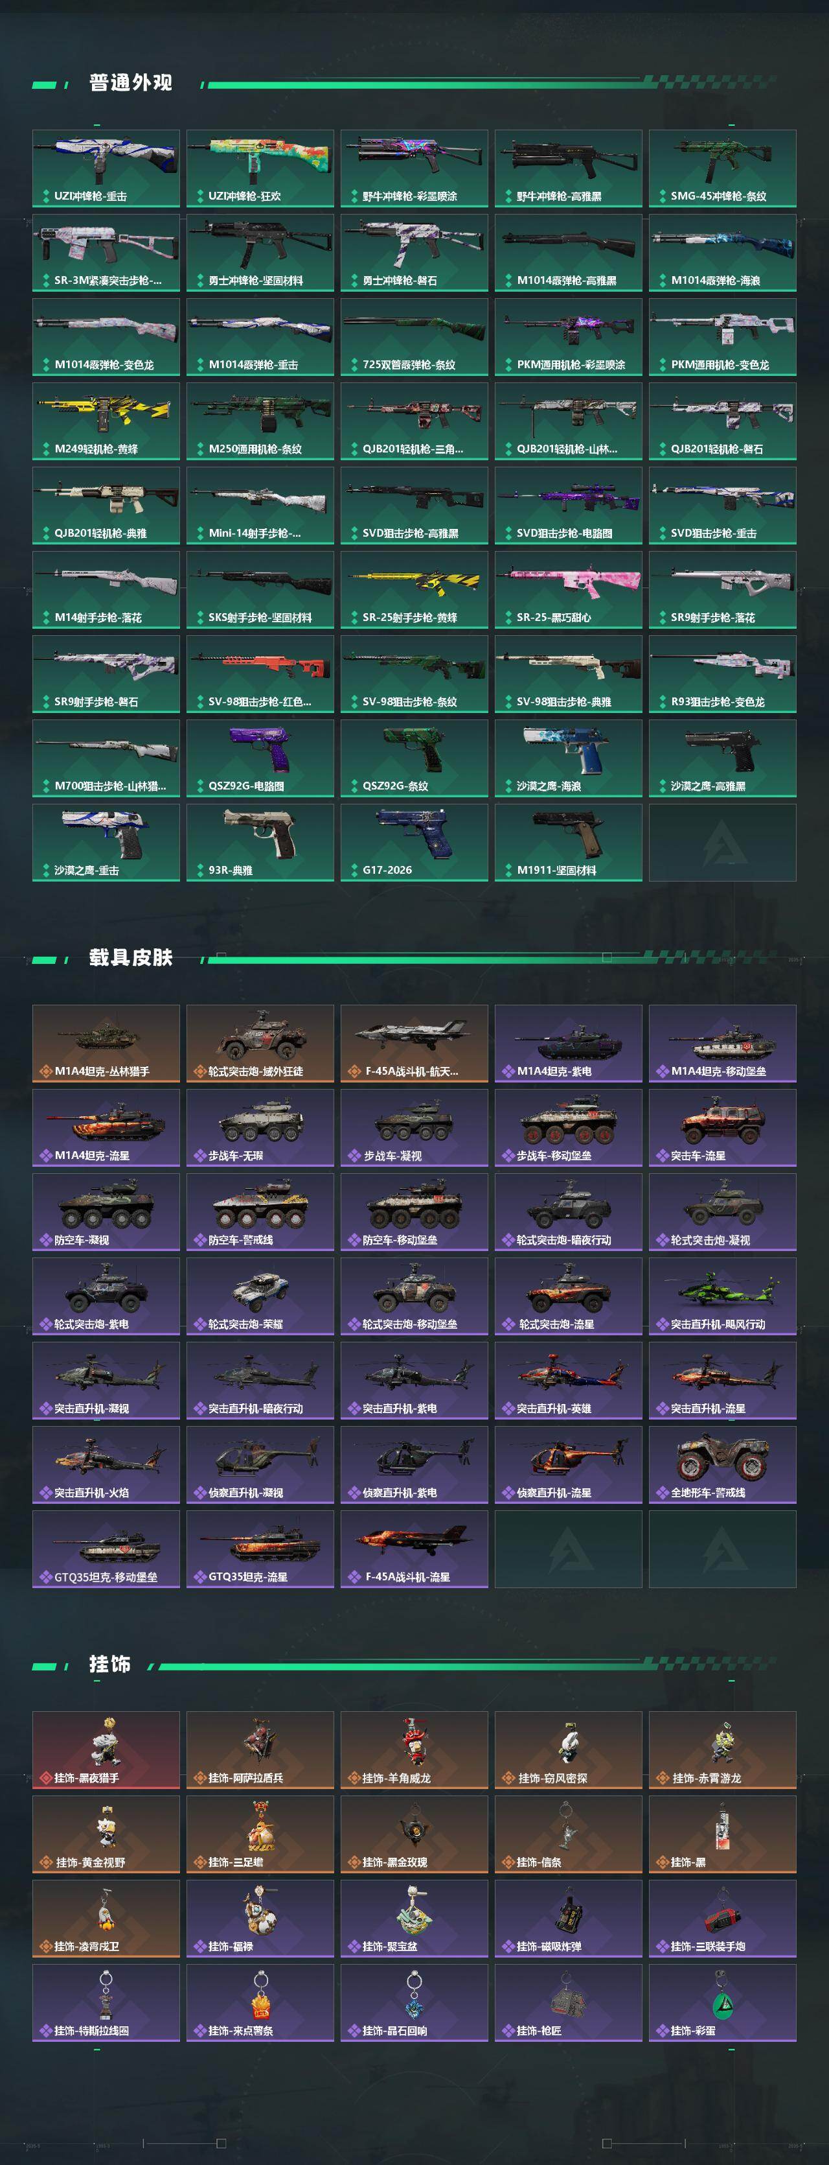This screenshot has height=2165, width=829.
Task: Pick the 挂饰-黑夜猎手 charm
Action: pos(106,1750)
